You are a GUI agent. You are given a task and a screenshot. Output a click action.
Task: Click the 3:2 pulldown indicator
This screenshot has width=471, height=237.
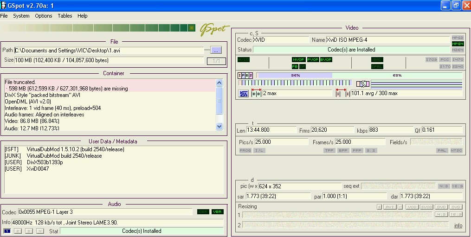click(371, 150)
